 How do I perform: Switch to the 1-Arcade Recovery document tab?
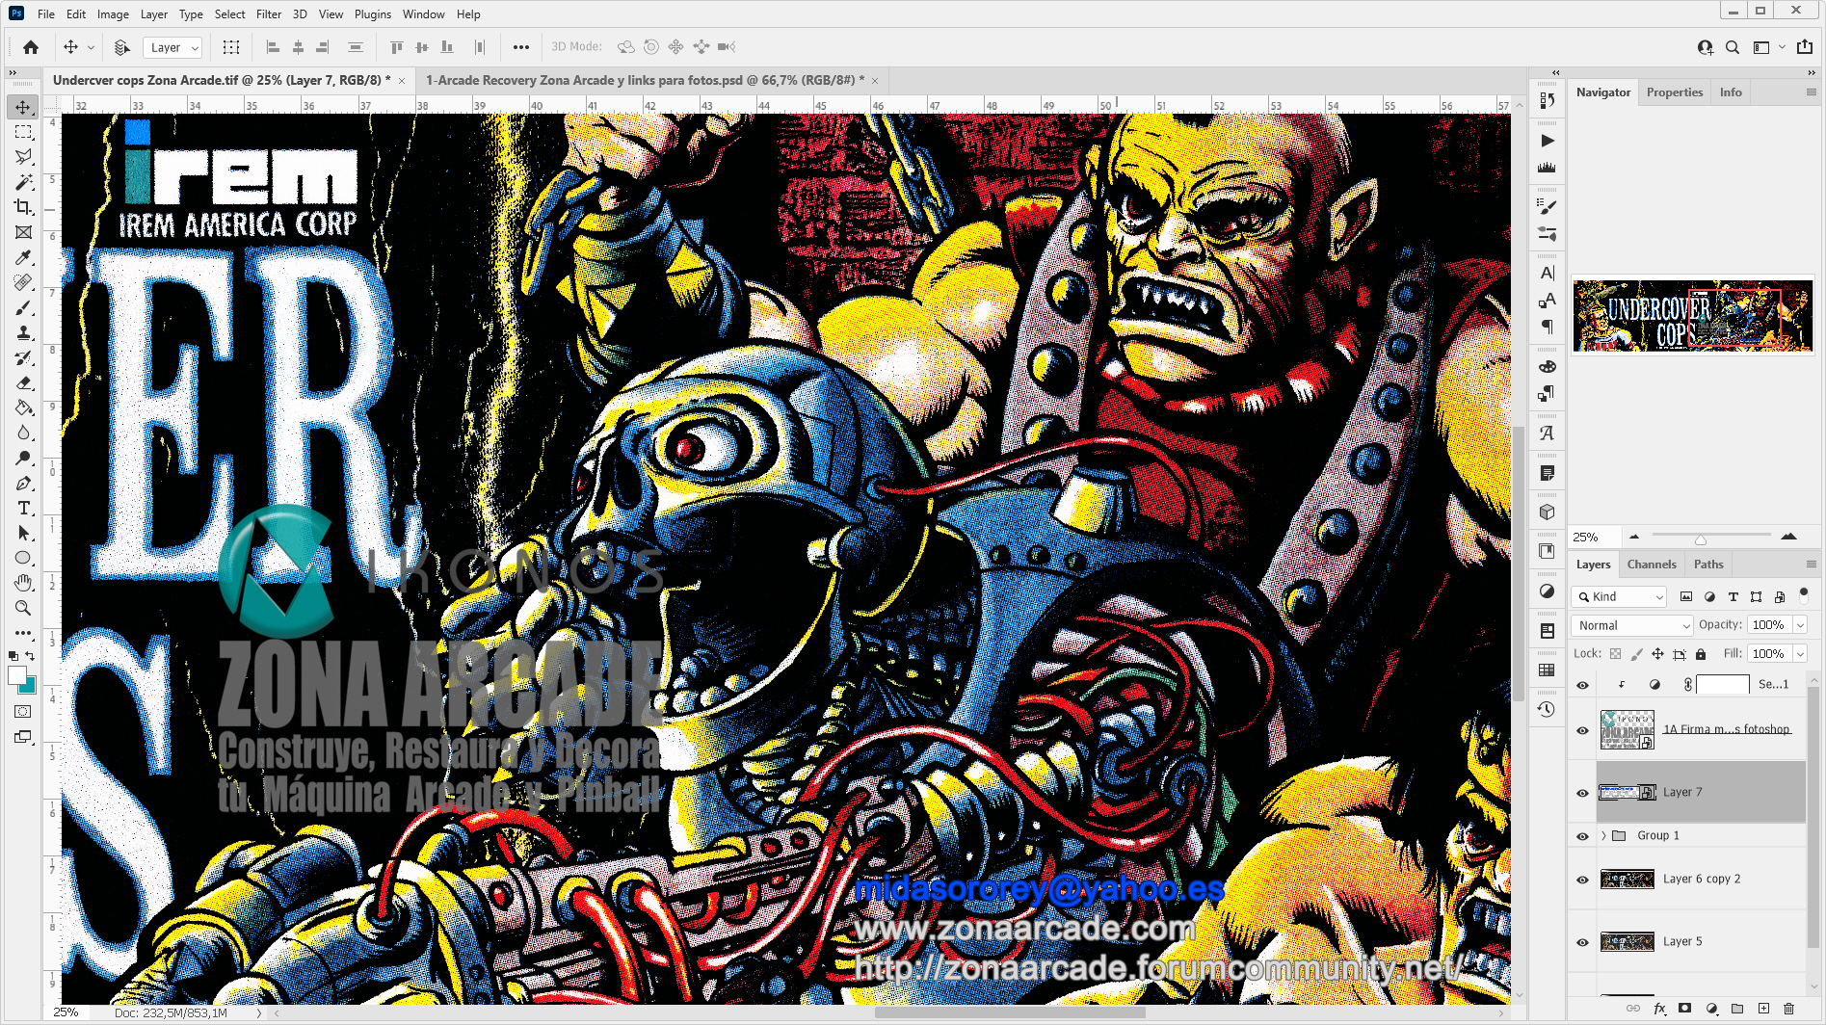[x=644, y=80]
